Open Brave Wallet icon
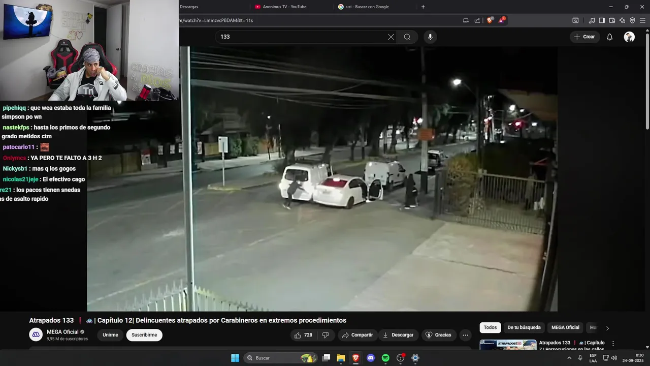Screen dimensions: 650x366 [x=612, y=20]
